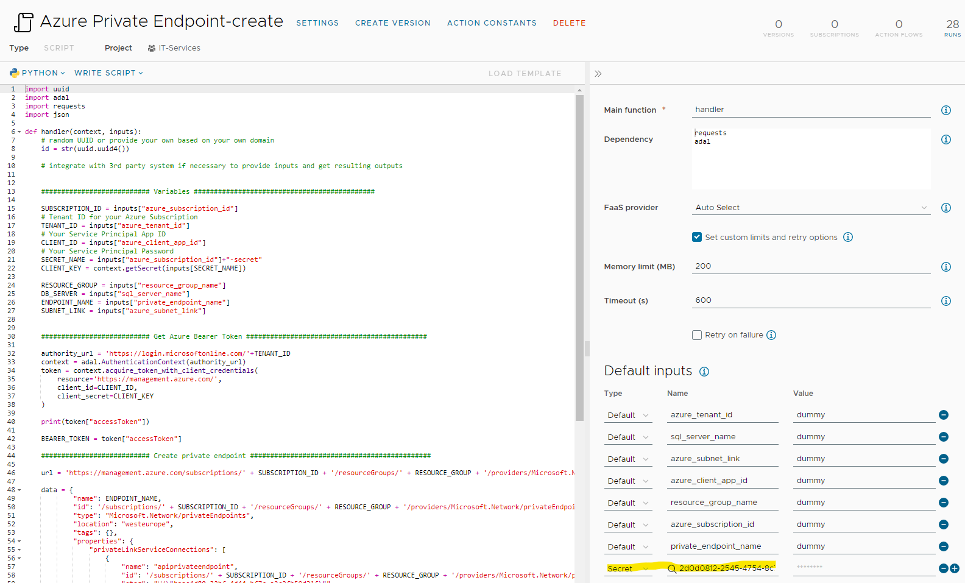
Task: Show info for custom limits and retry options
Action: 847,237
